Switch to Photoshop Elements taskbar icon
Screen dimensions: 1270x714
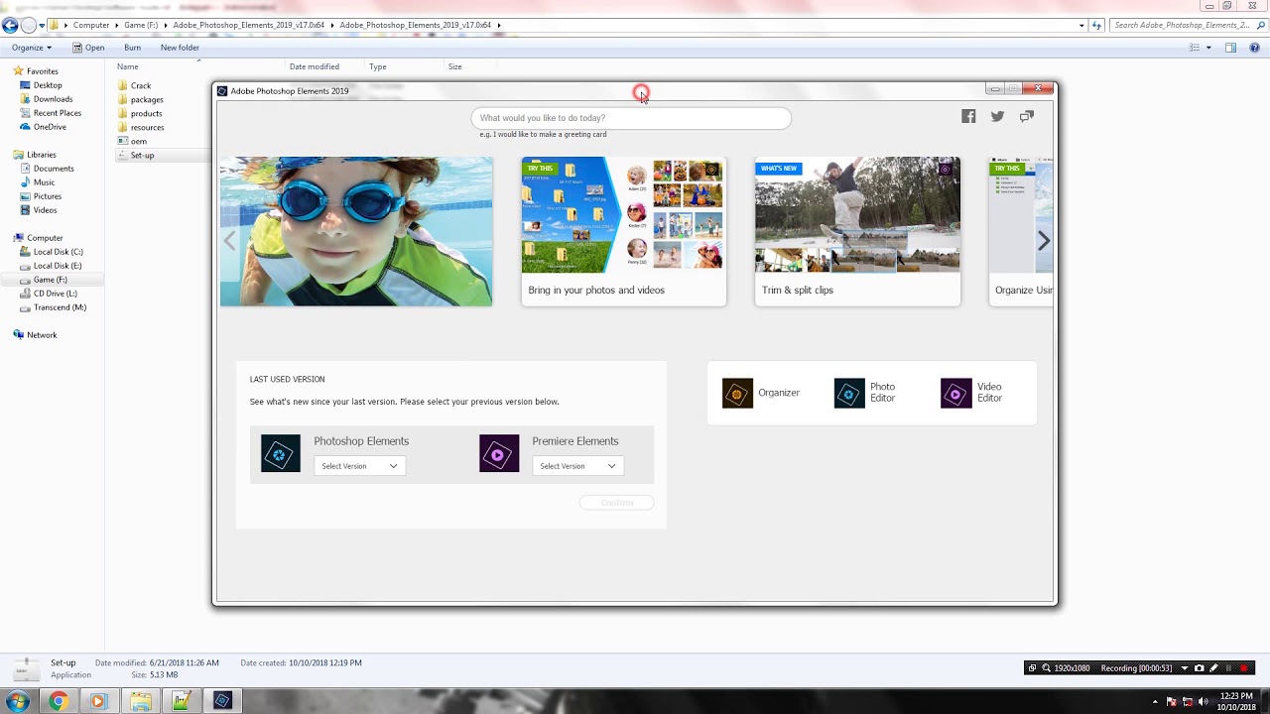click(222, 701)
